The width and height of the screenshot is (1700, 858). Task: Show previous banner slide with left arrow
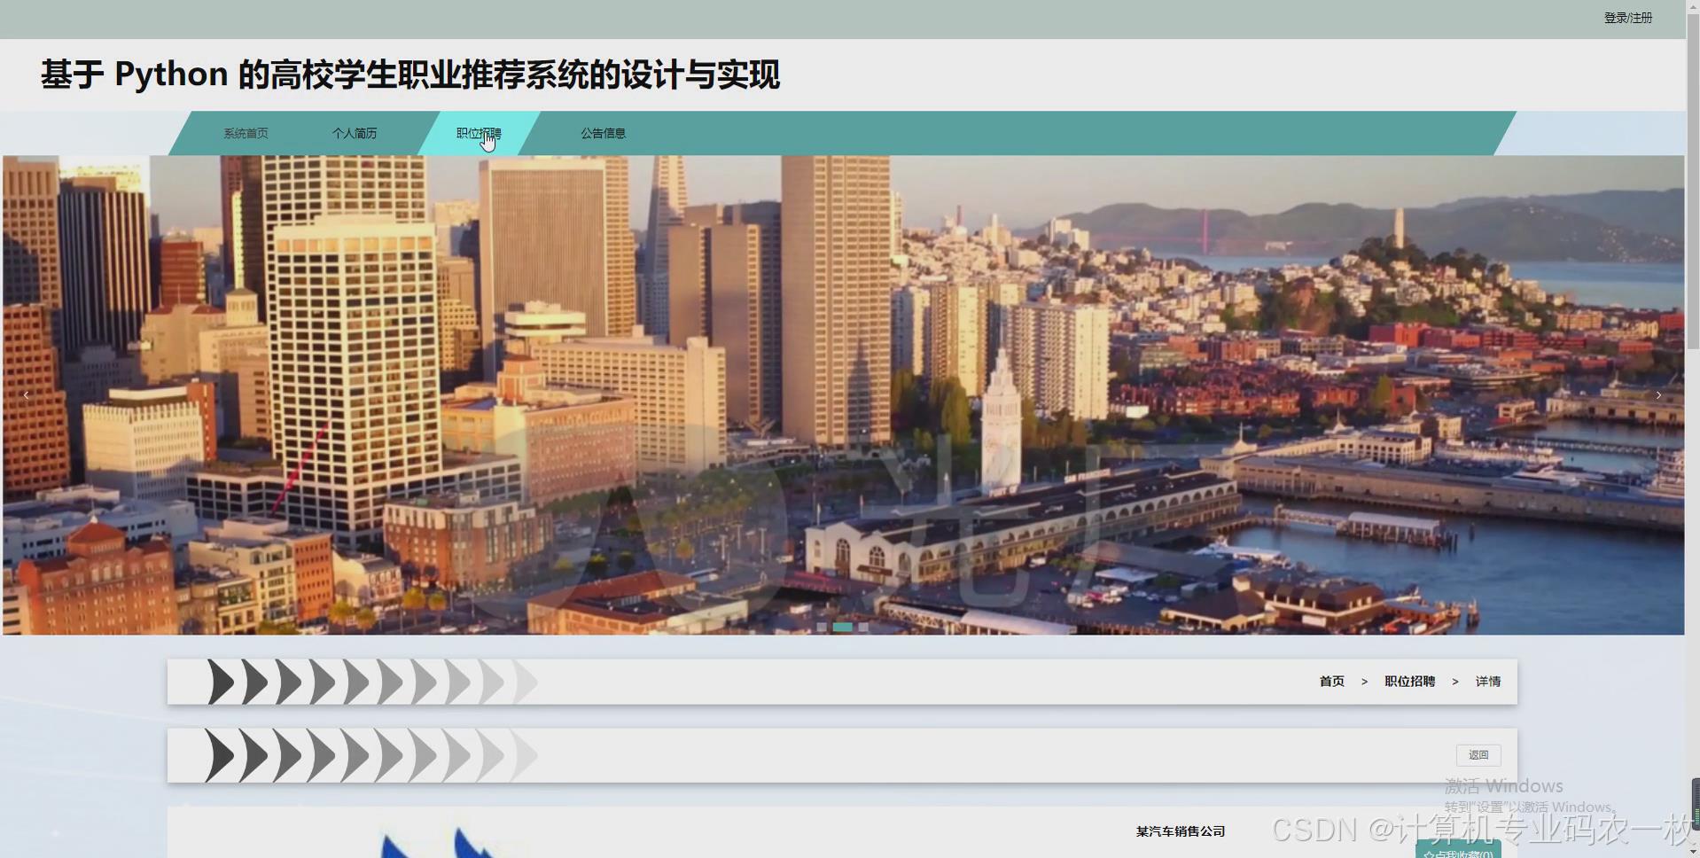(26, 395)
